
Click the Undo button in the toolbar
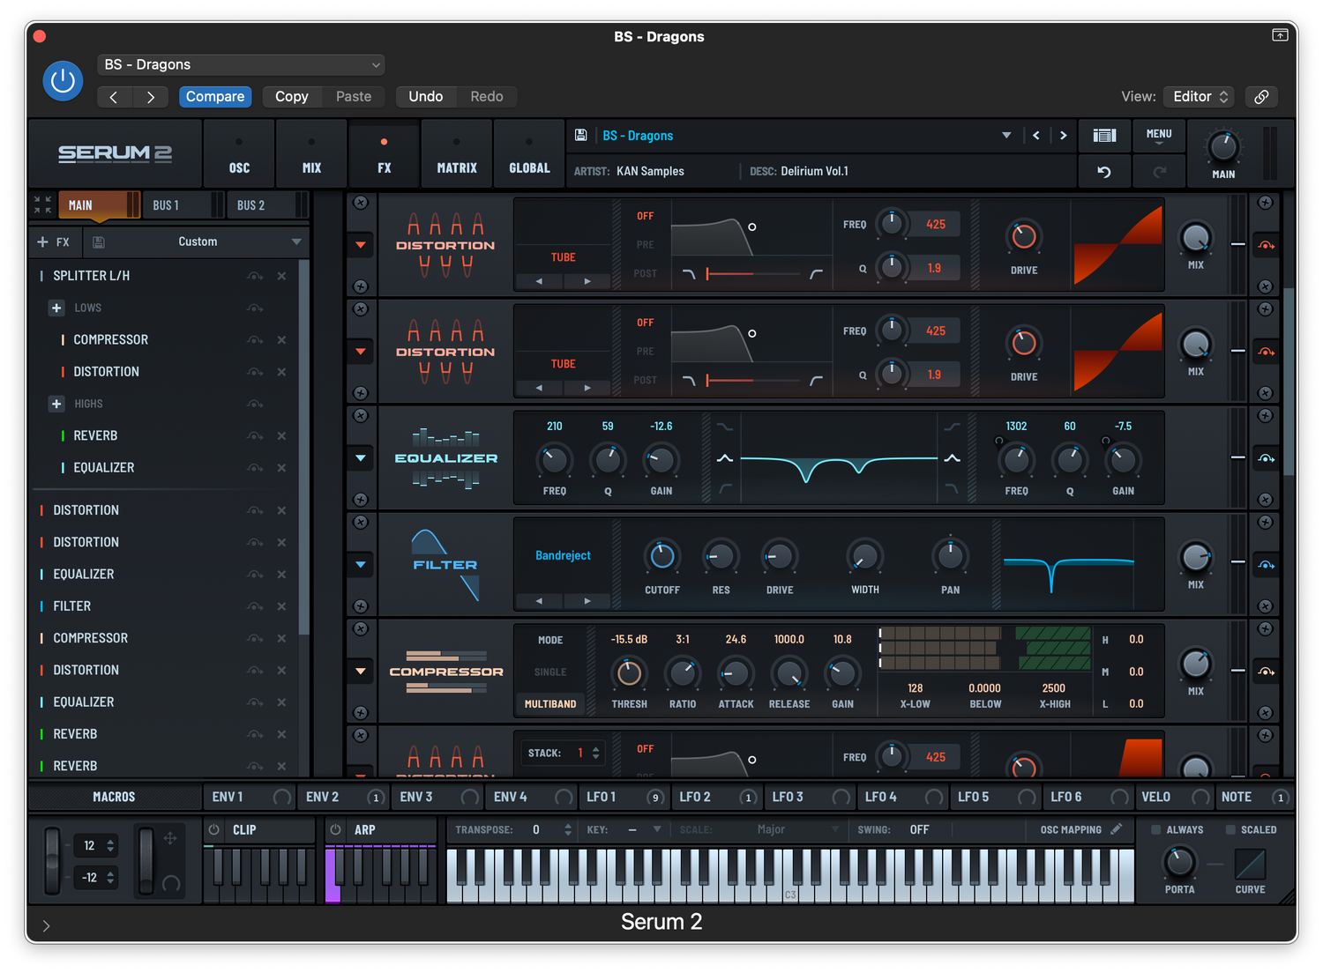[426, 97]
